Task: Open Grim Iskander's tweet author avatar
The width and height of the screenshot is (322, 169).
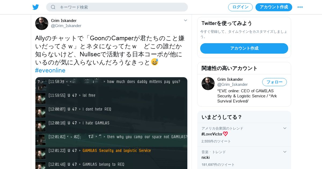Action: coord(42,23)
